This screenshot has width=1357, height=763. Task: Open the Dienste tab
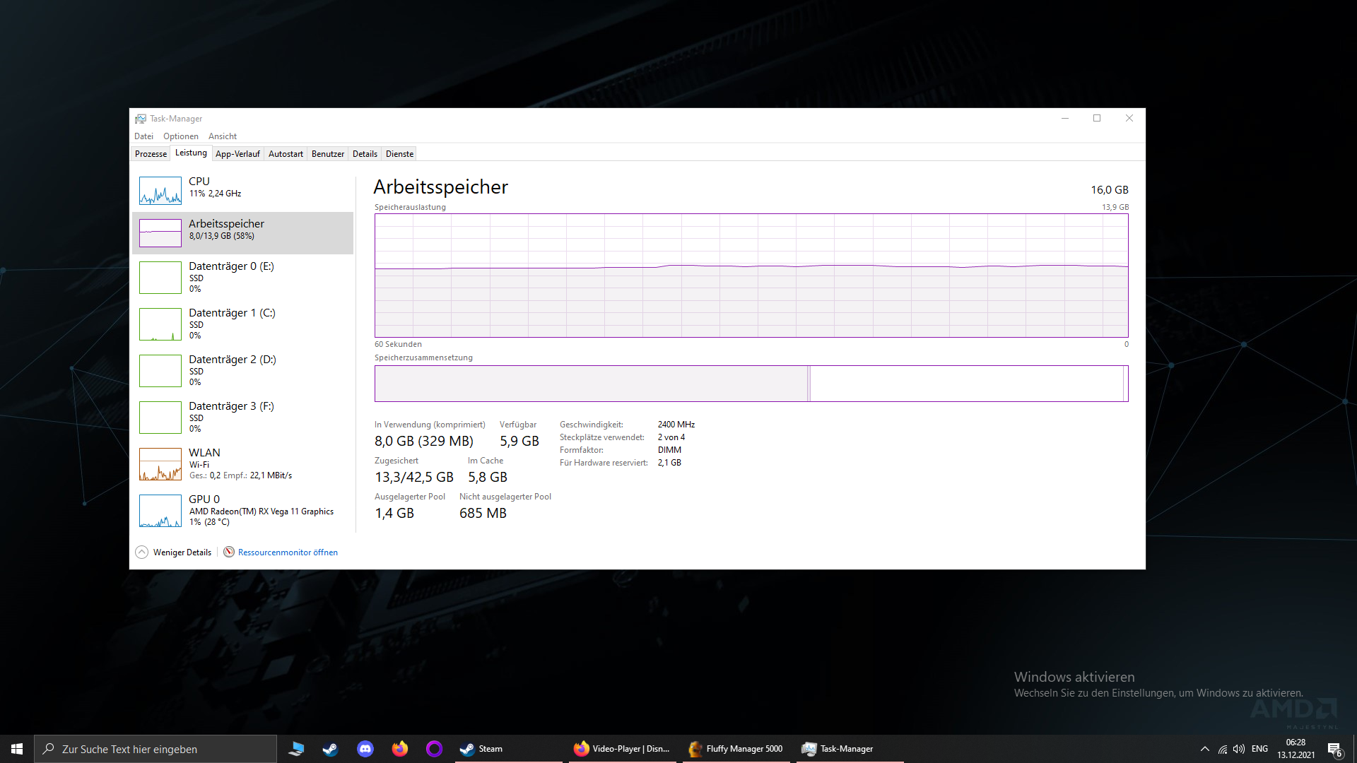pos(399,154)
